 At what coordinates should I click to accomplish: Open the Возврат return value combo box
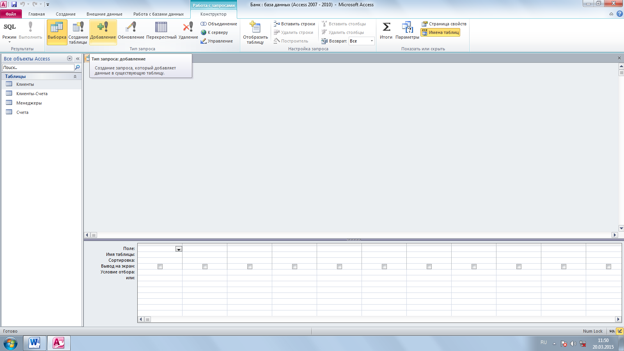click(x=362, y=41)
